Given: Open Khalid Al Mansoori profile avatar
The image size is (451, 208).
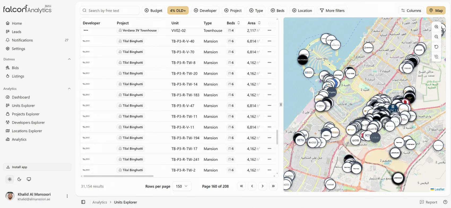Looking at the screenshot, I should click(x=10, y=196).
